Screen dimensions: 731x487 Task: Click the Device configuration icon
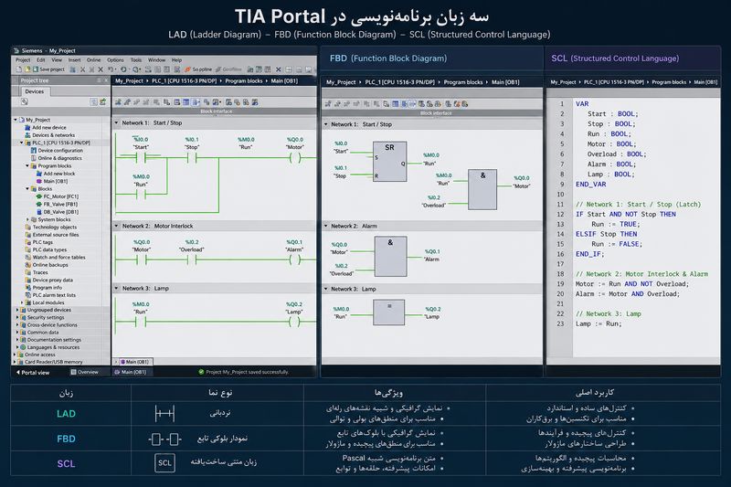click(34, 151)
